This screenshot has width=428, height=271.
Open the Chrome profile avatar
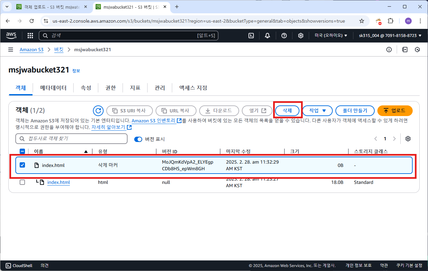(x=408, y=21)
